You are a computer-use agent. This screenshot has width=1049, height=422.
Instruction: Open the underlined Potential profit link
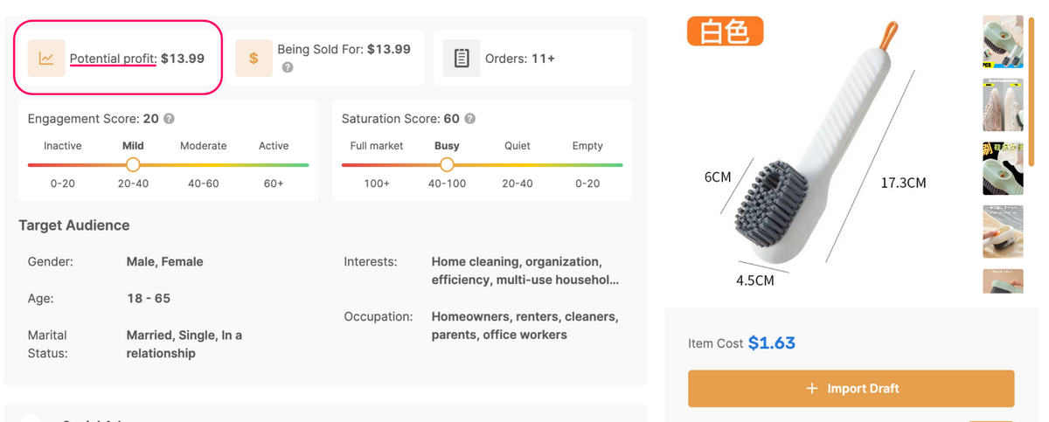[x=113, y=59]
